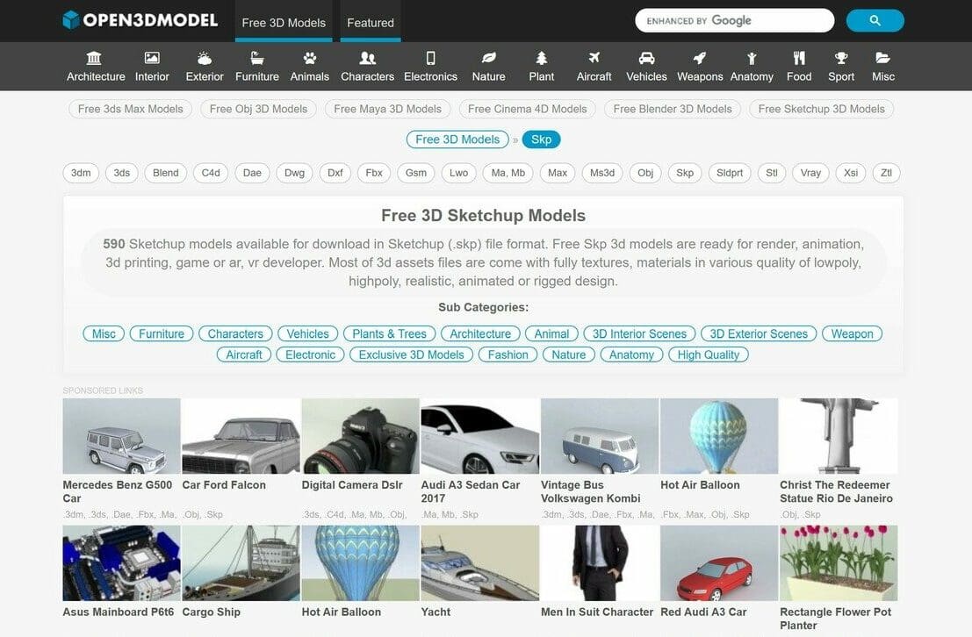Open the Interior category icon
Image resolution: width=972 pixels, height=637 pixels.
point(152,58)
